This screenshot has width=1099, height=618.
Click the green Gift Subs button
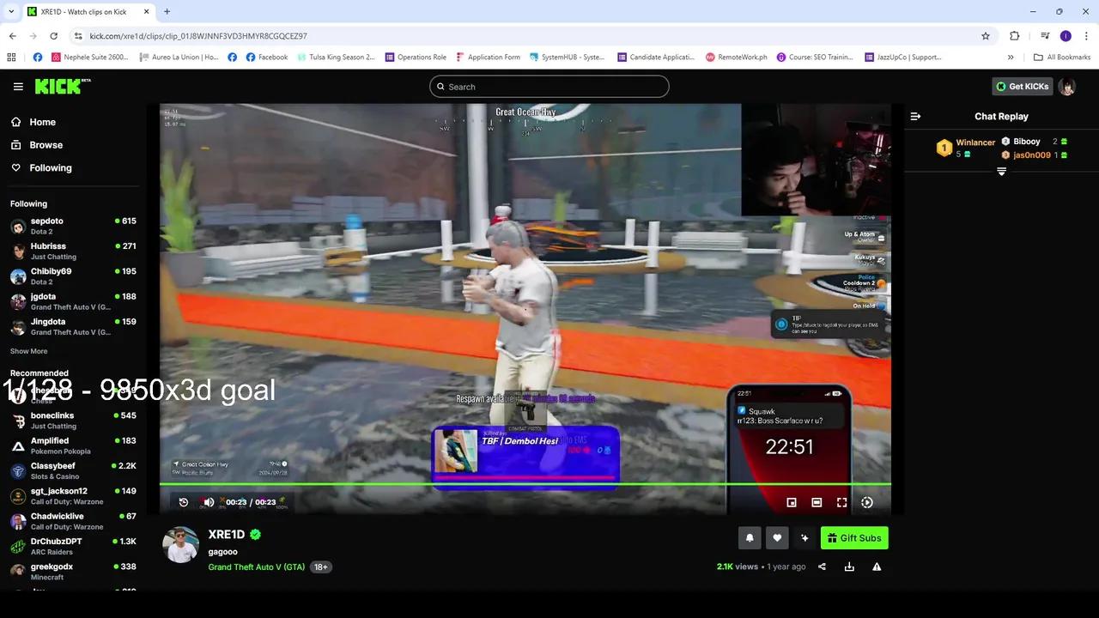tap(854, 537)
